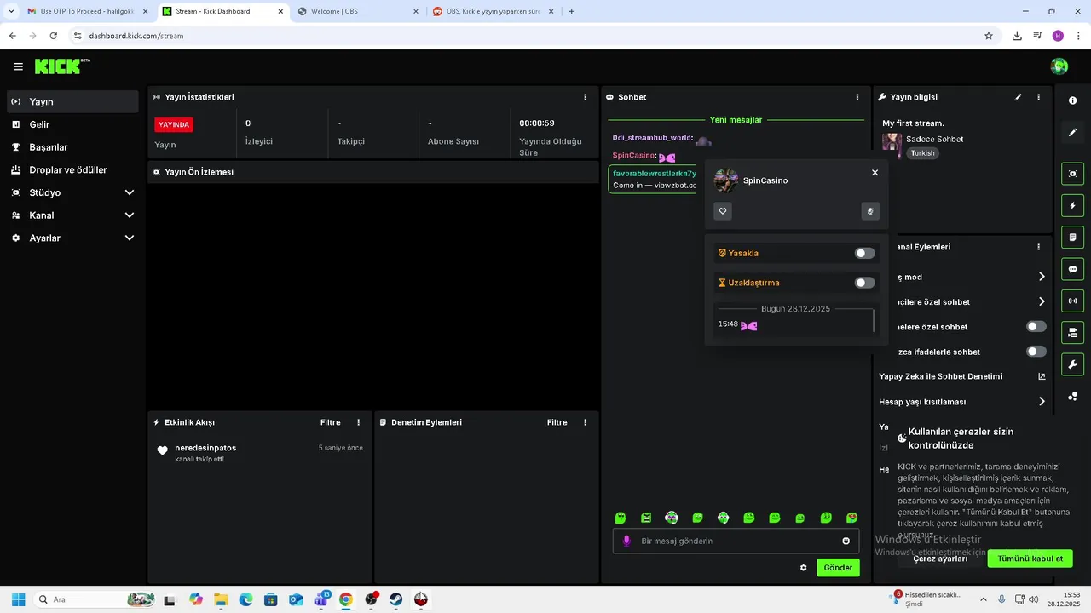Toggle the 'ifadelerle sohbet' switch
The image size is (1091, 613).
pos(1036,352)
